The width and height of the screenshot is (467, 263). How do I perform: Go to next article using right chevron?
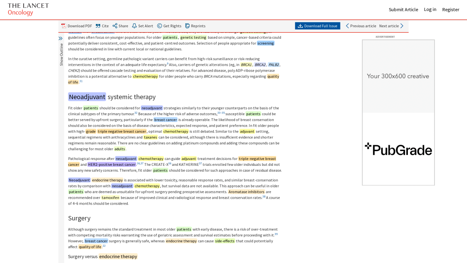click(402, 26)
